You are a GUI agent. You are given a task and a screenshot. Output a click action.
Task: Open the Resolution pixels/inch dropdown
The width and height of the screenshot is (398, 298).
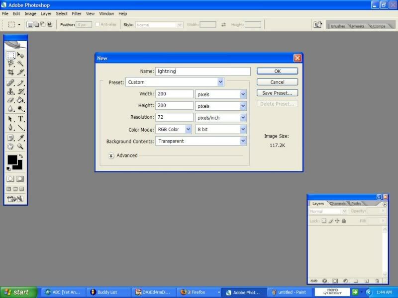(x=220, y=118)
